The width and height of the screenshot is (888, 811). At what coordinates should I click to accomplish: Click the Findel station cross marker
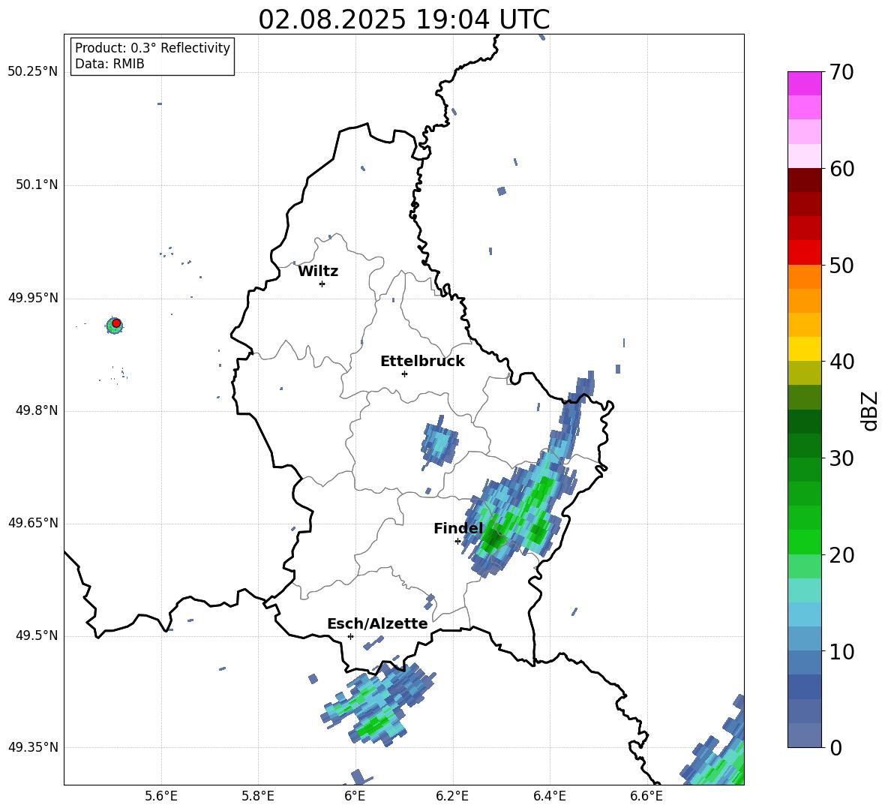tap(457, 542)
